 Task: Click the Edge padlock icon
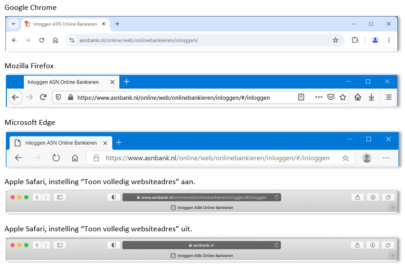pyautogui.click(x=96, y=158)
